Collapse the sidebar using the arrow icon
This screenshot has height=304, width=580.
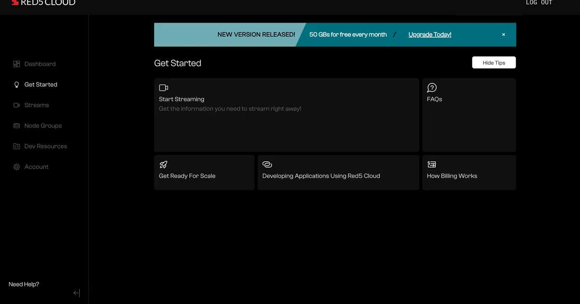(x=76, y=293)
